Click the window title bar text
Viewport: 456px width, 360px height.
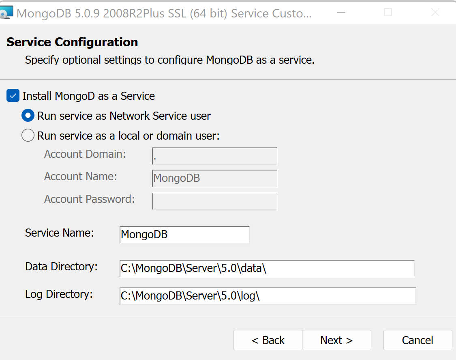(164, 13)
